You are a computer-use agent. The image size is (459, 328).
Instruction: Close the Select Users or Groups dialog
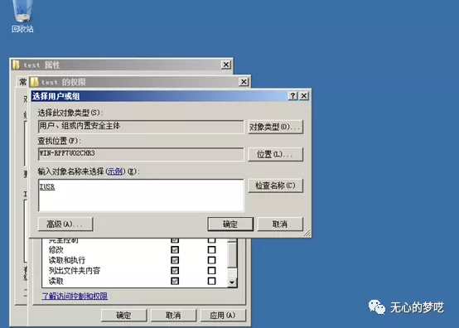tap(304, 96)
